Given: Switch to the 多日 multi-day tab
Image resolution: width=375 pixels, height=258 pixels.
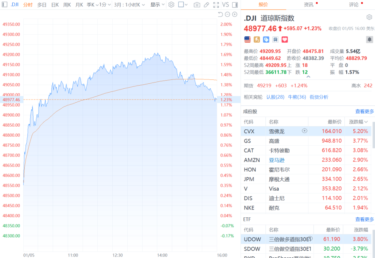Looking at the screenshot, I should [x=42, y=5].
